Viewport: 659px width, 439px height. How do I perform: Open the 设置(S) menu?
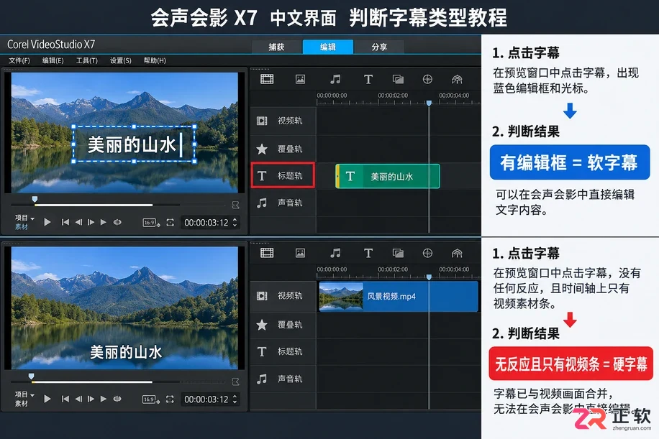coord(121,60)
